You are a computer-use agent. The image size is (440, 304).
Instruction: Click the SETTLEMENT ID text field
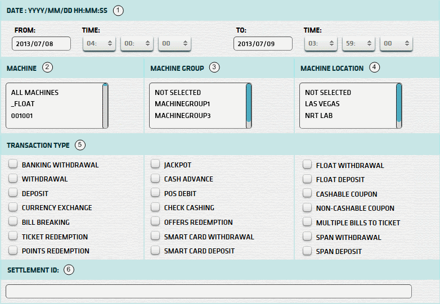(208, 291)
